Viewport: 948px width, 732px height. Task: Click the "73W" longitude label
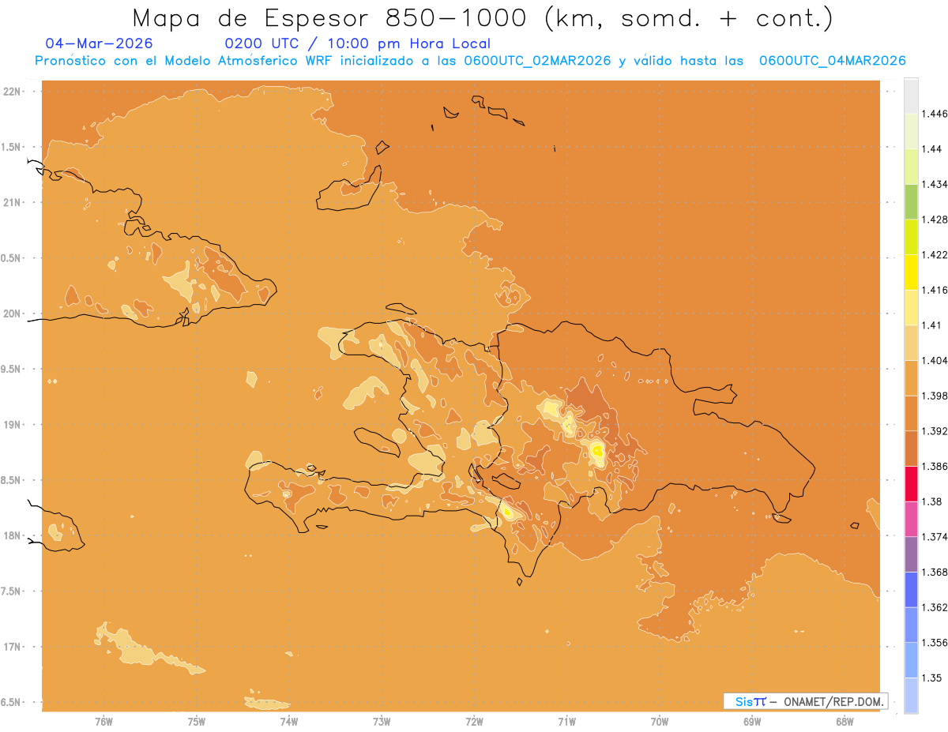click(x=382, y=722)
